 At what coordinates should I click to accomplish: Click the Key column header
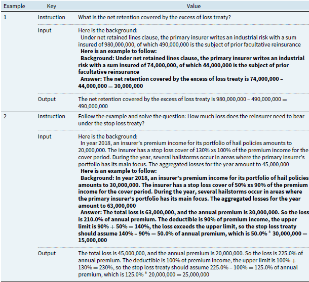point(51,6)
